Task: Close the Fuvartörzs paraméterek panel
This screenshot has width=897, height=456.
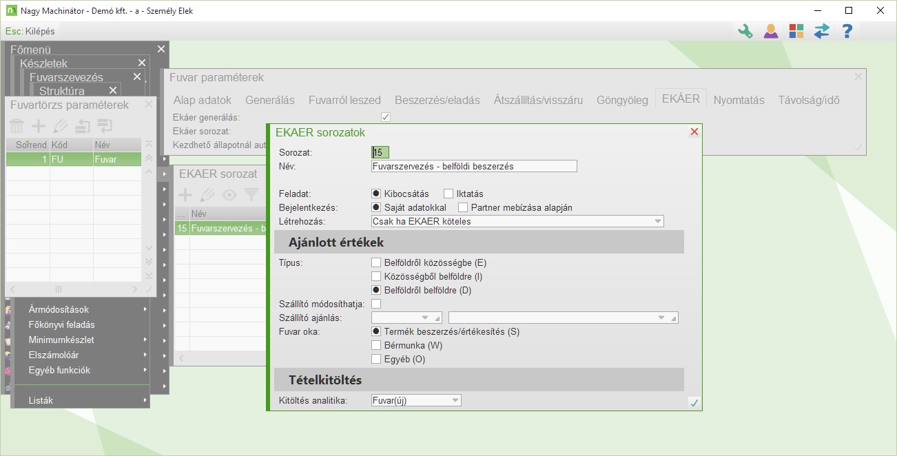Action: [148, 105]
